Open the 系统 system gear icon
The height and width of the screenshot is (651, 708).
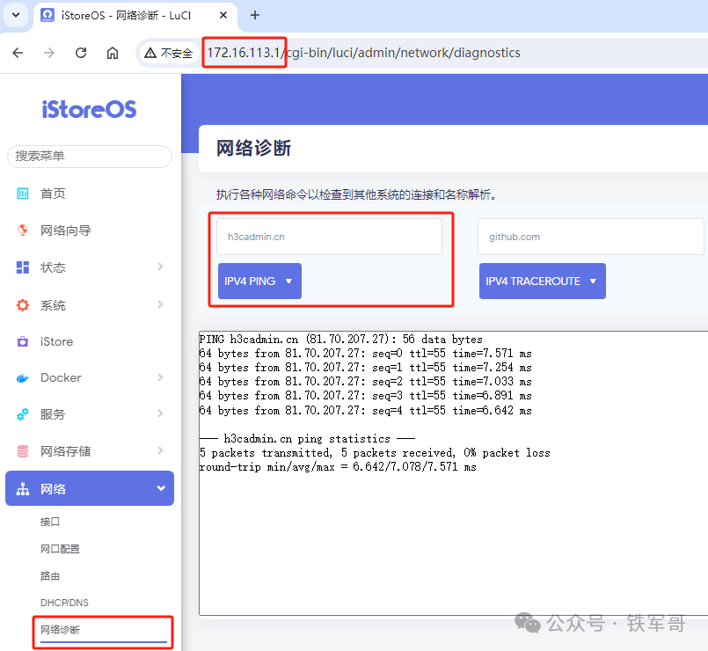point(22,304)
